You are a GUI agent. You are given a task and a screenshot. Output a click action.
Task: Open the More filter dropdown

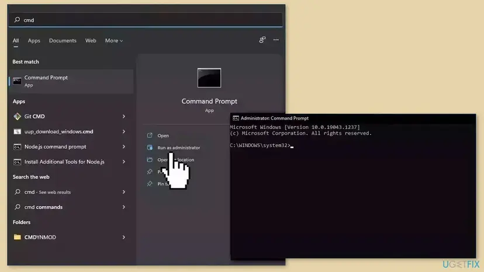pos(114,41)
